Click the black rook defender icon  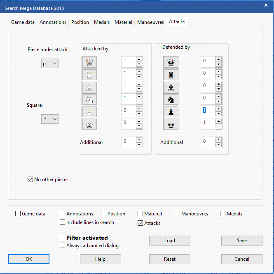tap(171, 75)
